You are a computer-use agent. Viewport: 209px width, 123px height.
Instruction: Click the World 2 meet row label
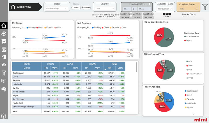[19, 92]
